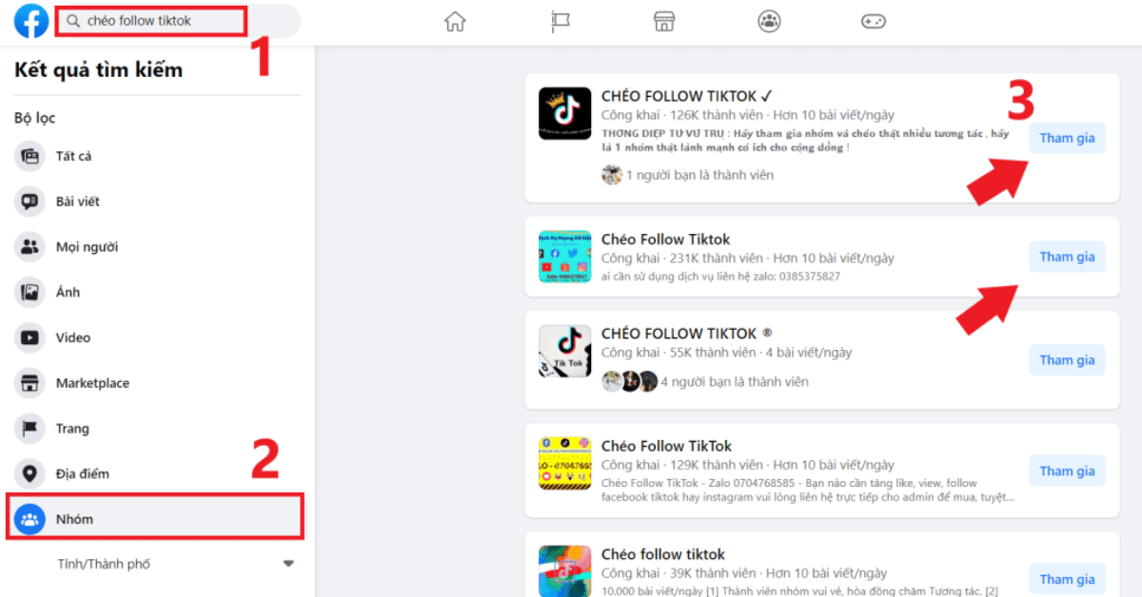Filter results by "Ảnh"

(68, 292)
